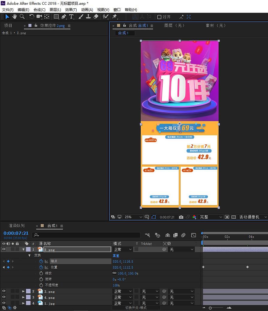The height and width of the screenshot is (311, 268).
Task: Toggle the 锚点 stopwatch
Action: click(41, 261)
